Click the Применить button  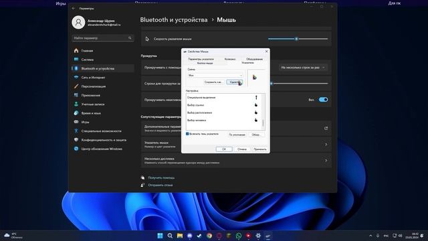(260, 149)
